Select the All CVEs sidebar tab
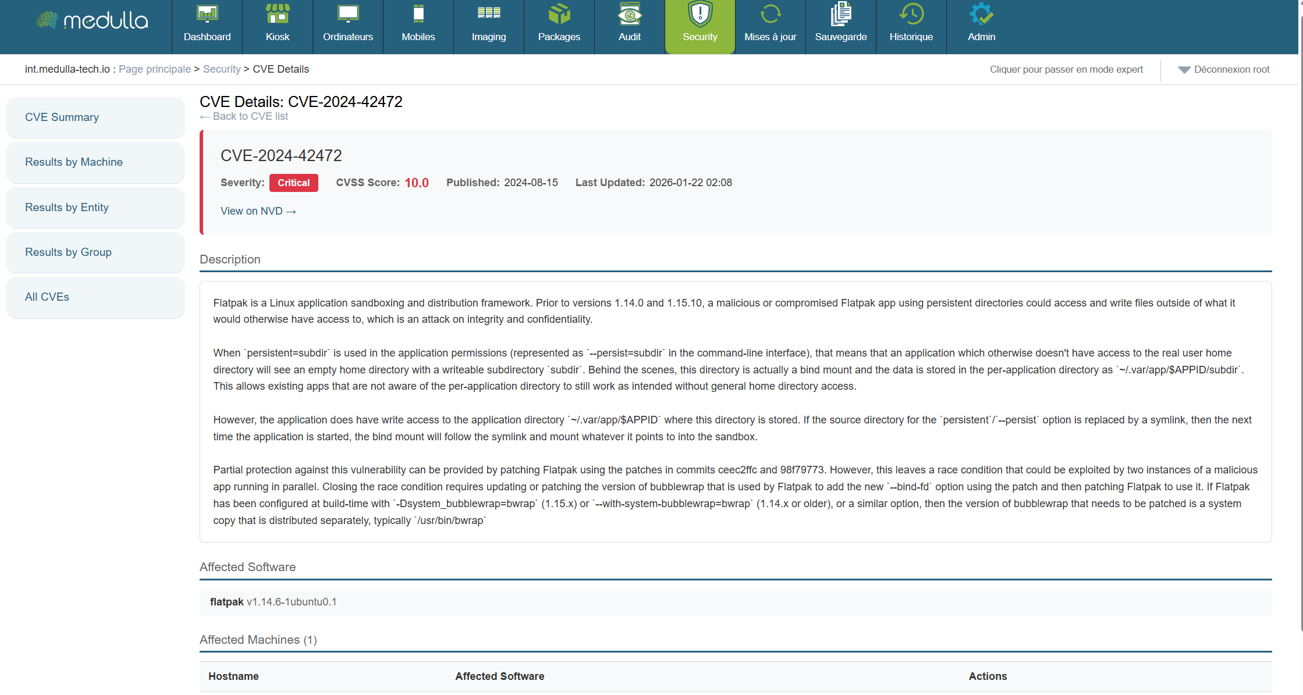Screen dimensions: 1303x695 click(47, 297)
